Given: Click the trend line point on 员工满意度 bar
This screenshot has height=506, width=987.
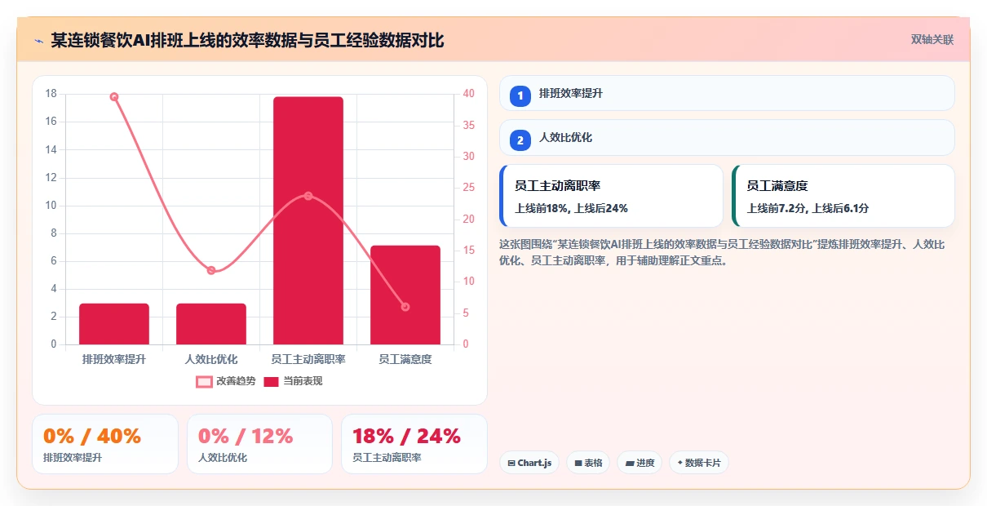Looking at the screenshot, I should (x=405, y=307).
